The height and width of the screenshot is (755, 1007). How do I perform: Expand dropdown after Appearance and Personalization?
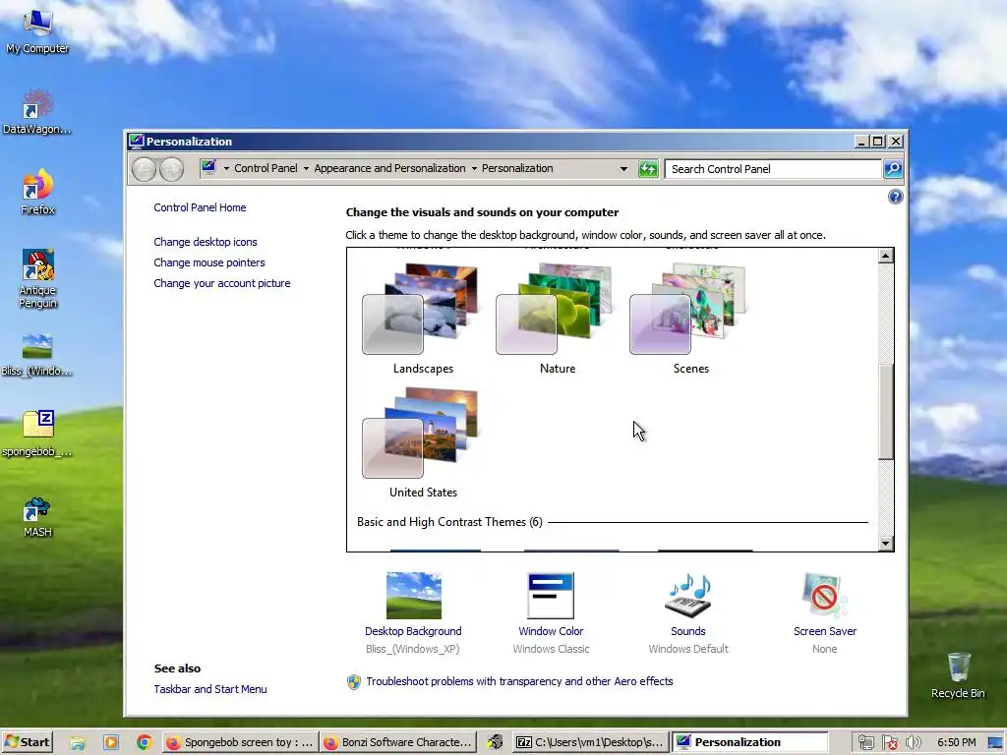point(474,169)
